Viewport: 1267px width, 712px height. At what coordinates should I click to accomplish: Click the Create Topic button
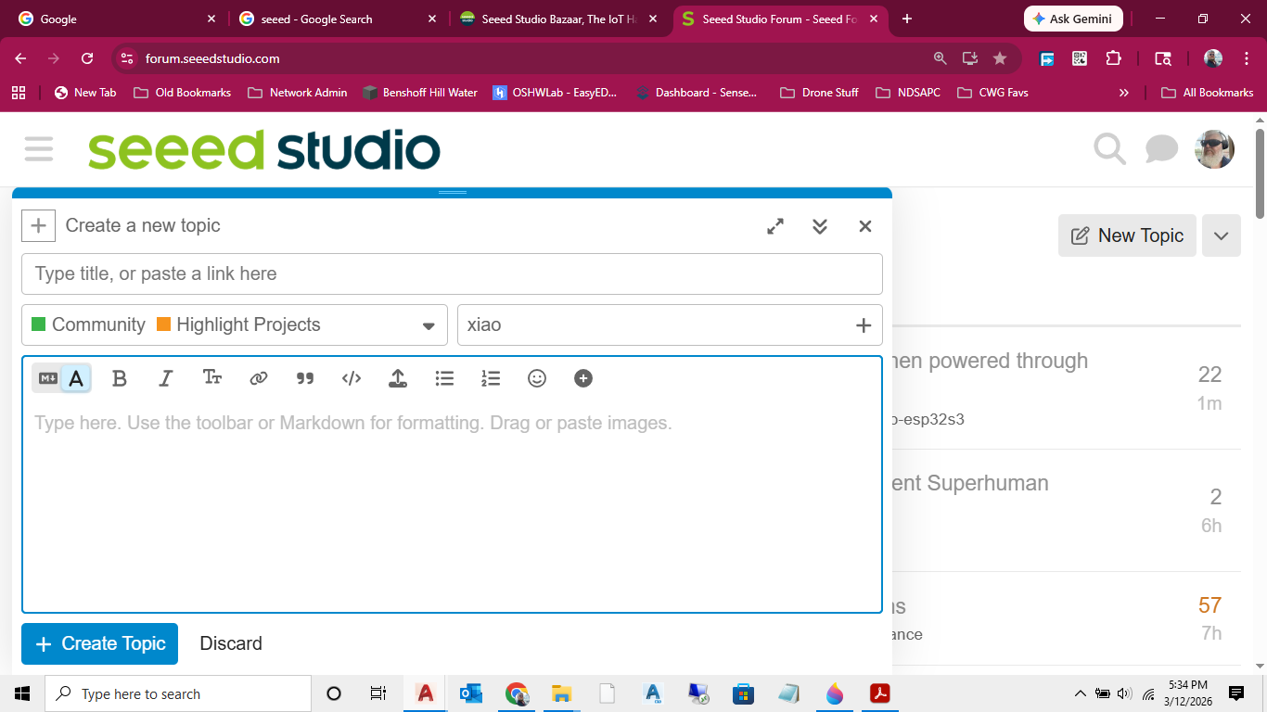(x=100, y=643)
